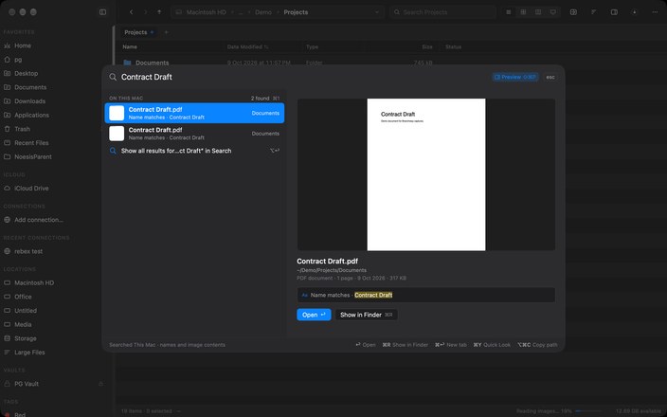667x417 pixels.
Task: Click the lock icon beside PG Vault
Action: (x=100, y=384)
